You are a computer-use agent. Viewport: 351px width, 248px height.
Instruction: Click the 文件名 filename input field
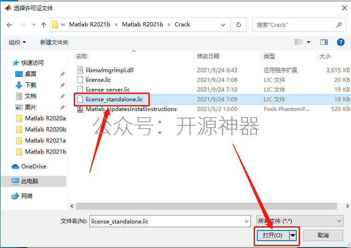(170, 221)
